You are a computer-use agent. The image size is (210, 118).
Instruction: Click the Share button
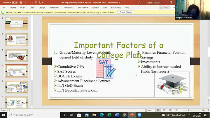coord(164,8)
